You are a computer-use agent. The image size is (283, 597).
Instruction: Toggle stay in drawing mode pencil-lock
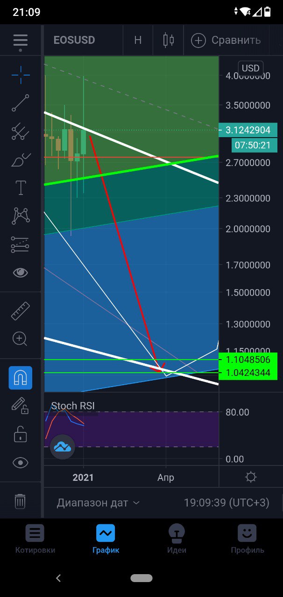click(21, 406)
